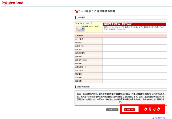Screen dimensions: 172x119
Task: Click the 自宅住所(カナ) row label
Action: 81,60
